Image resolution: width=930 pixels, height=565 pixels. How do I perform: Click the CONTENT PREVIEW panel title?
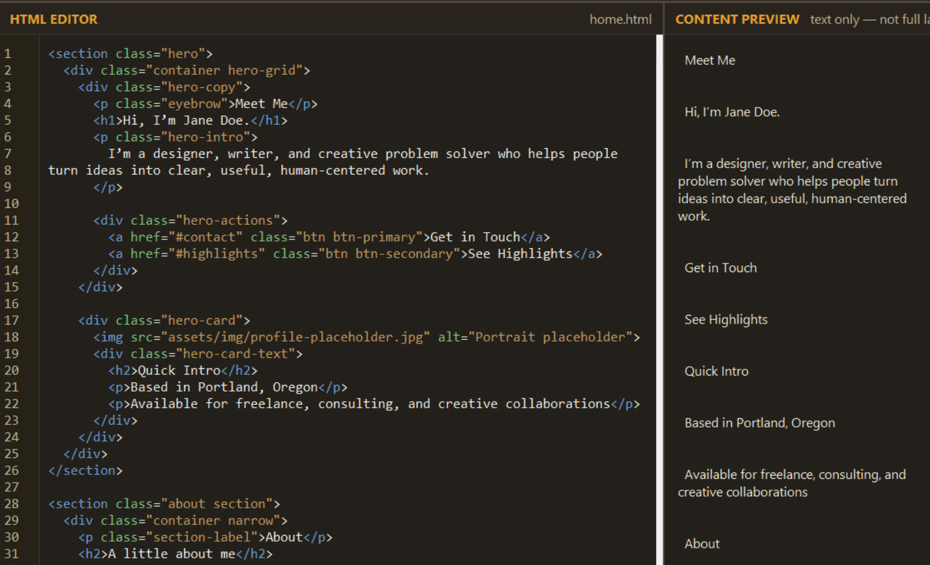click(x=737, y=19)
